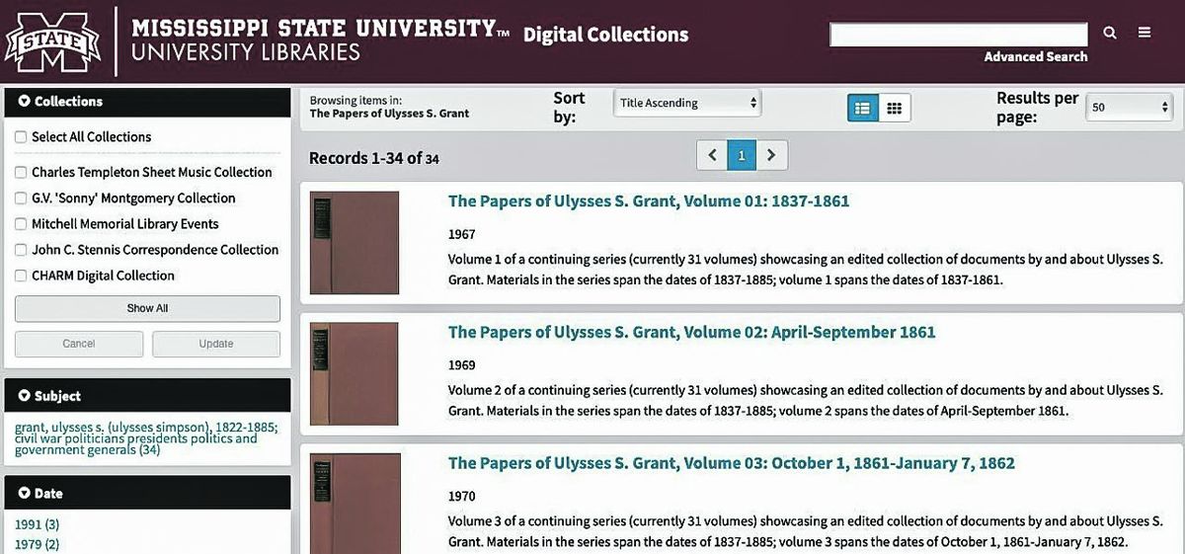Open Volume 02: April-September 1861 link
The width and height of the screenshot is (1185, 554).
point(691,332)
